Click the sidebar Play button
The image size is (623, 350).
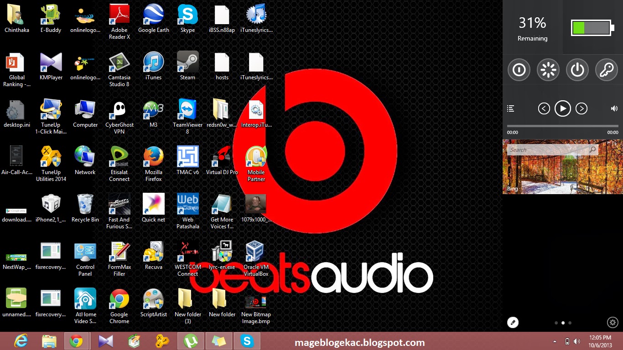(563, 108)
